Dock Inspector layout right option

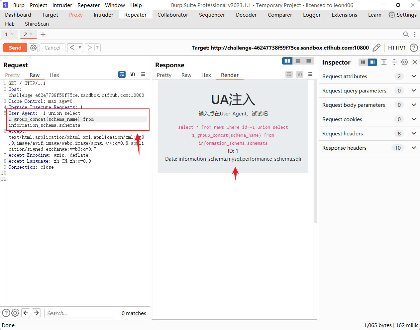pyautogui.click(x=372, y=62)
